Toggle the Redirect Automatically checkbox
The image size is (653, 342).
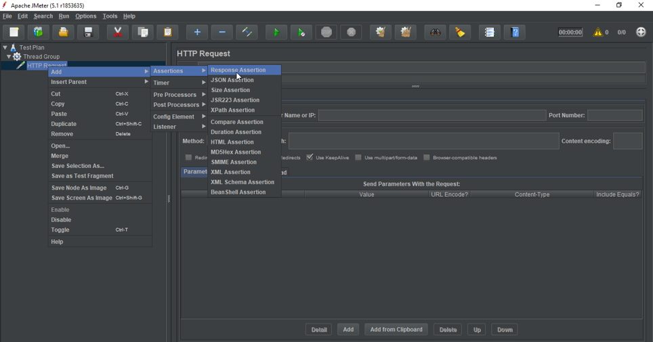(189, 158)
